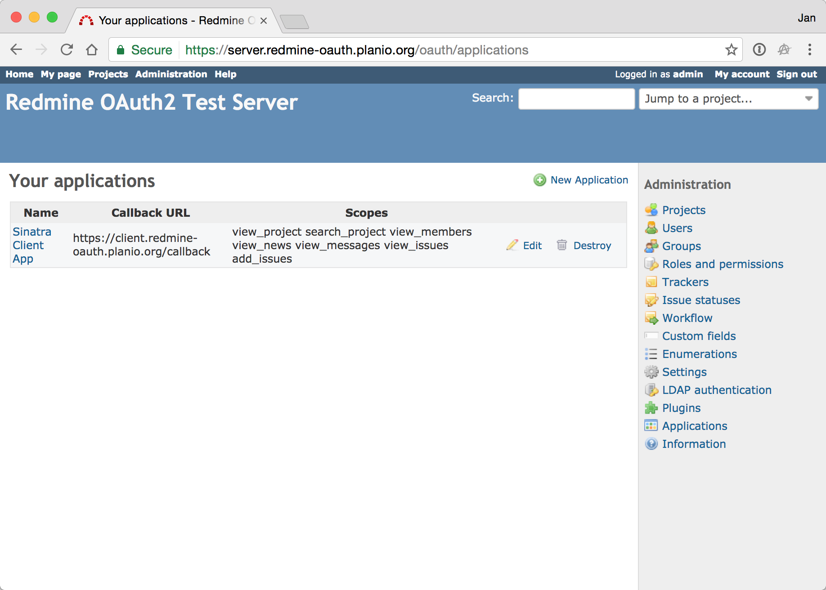Click the Issue statuses icon
Viewport: 826px width, 590px height.
coord(651,300)
